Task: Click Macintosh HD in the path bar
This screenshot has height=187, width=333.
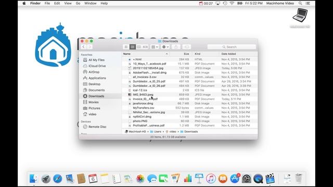Action: click(135, 131)
